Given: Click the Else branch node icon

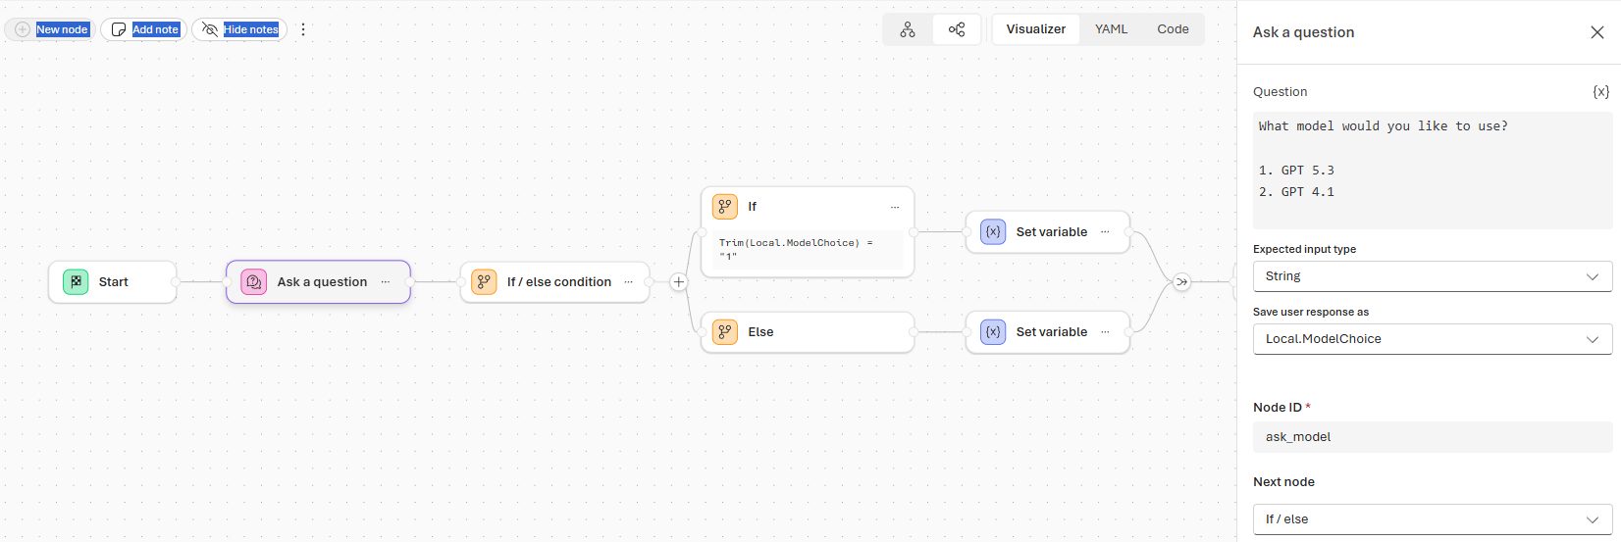Looking at the screenshot, I should coord(725,332).
